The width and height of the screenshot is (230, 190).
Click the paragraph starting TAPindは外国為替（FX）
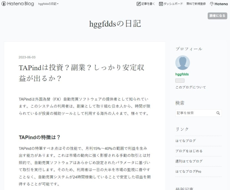[x=85, y=106]
